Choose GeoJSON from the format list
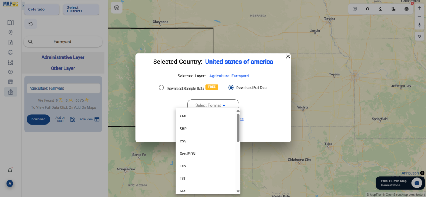The width and height of the screenshot is (426, 197). point(187,154)
